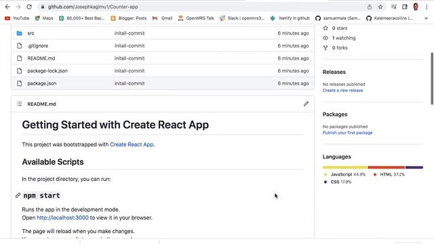Viewport: 434px width, 244px height.
Task: Open the src folder
Action: (x=31, y=33)
